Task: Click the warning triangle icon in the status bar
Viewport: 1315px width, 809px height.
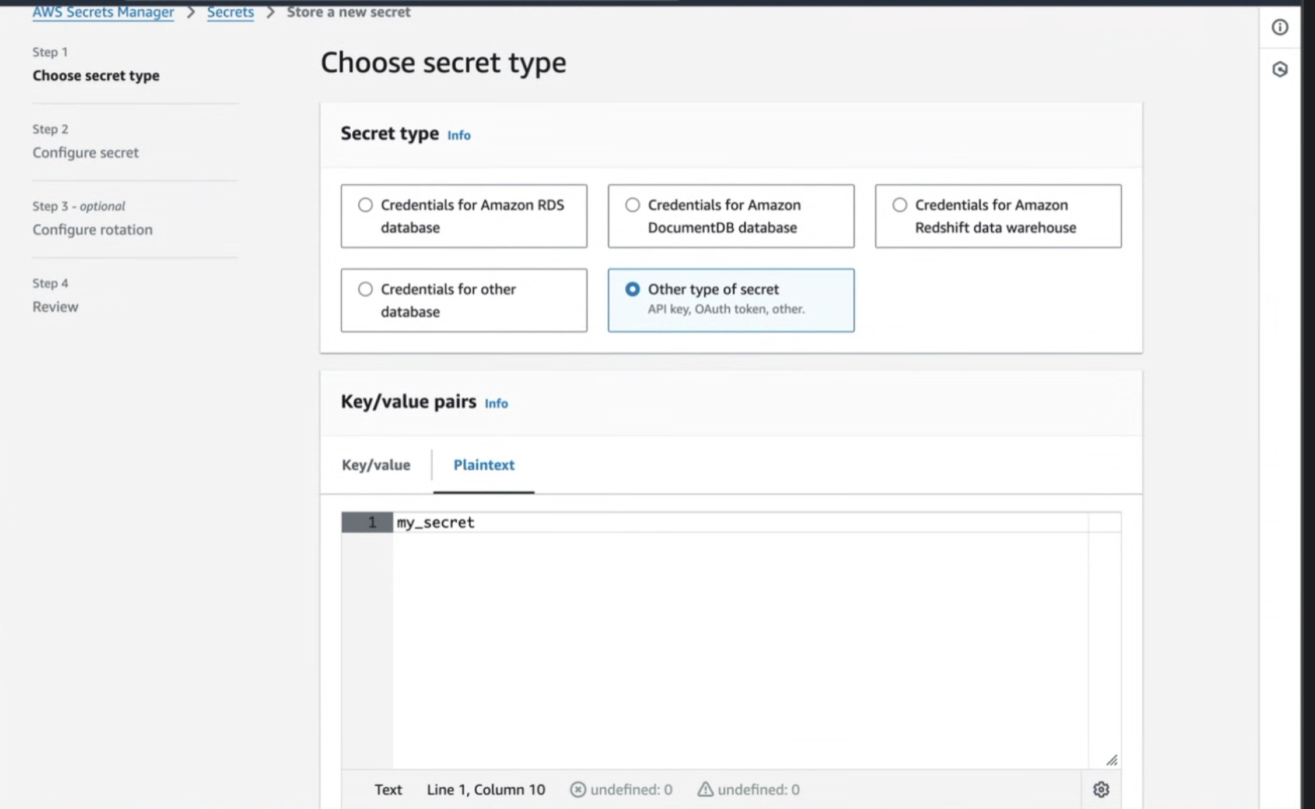Action: (x=705, y=789)
